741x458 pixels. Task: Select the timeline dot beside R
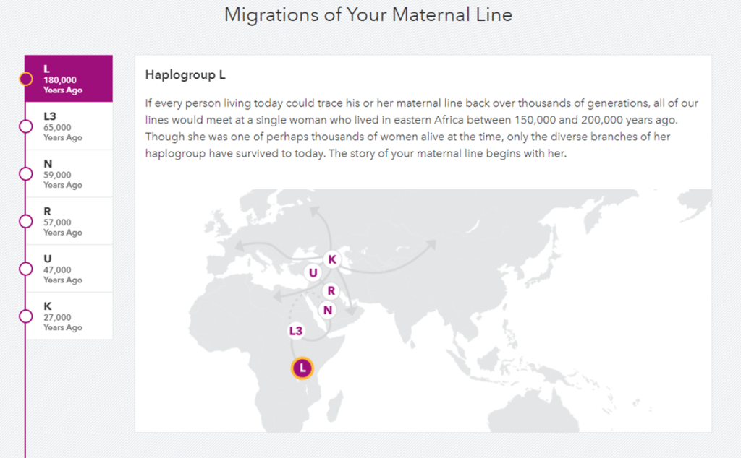coord(26,222)
